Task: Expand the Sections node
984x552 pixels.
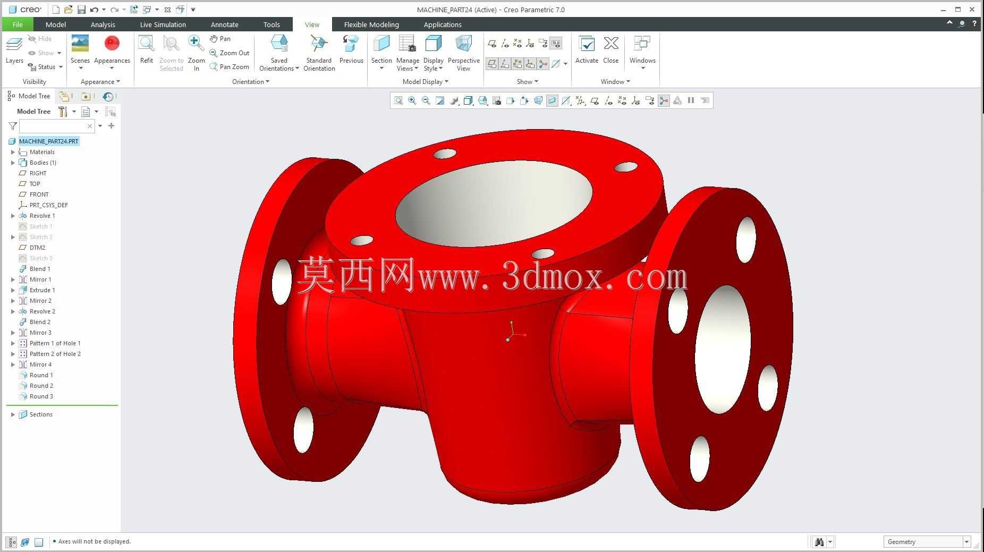Action: point(13,414)
